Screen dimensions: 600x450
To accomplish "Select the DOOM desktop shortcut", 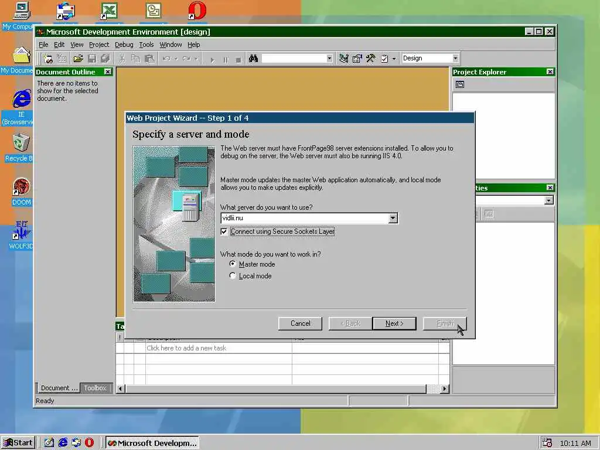I will tap(21, 192).
